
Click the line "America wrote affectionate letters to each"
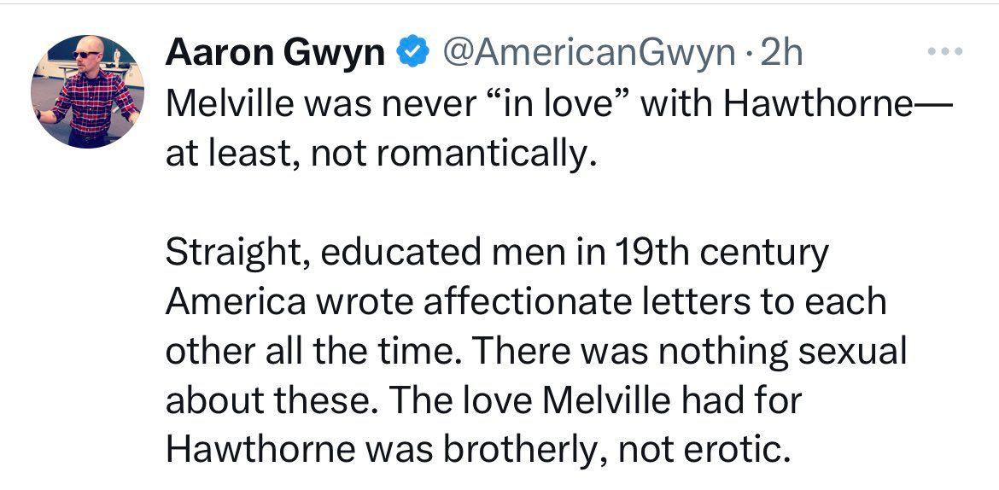click(x=526, y=301)
